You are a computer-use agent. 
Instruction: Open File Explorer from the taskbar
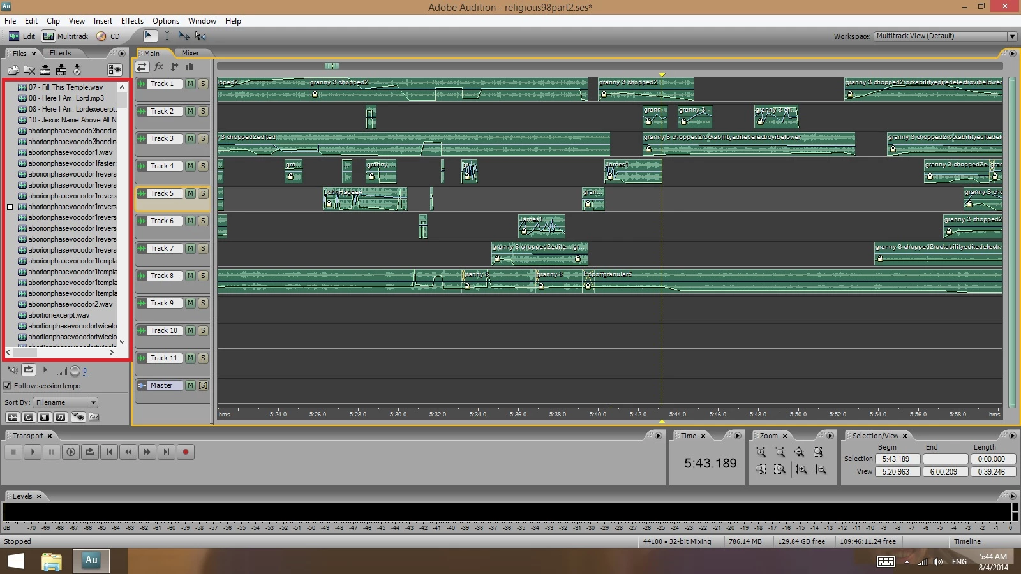click(x=52, y=561)
